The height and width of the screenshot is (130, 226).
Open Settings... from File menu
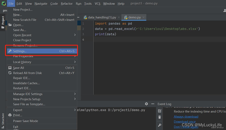42,51
